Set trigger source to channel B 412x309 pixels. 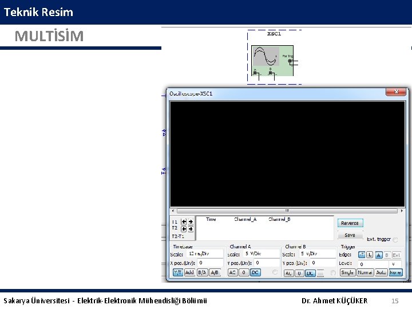[386, 255]
